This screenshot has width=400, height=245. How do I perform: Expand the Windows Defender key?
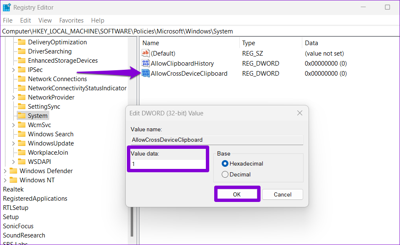(5, 171)
